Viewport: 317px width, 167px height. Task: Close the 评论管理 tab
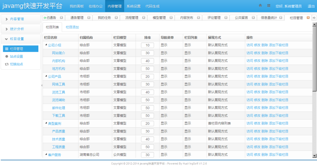pyautogui.click(x=226, y=18)
